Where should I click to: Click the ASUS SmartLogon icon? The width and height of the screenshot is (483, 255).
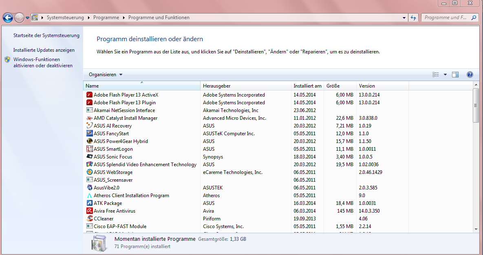click(x=89, y=149)
